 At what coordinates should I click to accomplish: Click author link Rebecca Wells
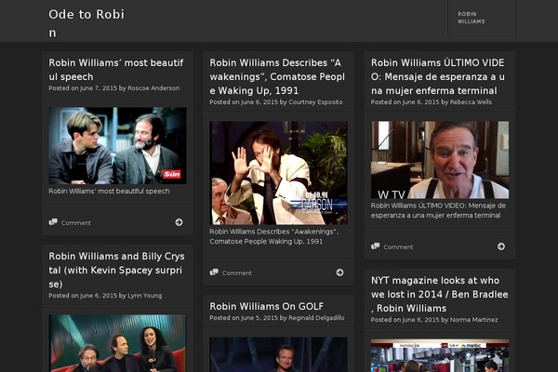(x=471, y=102)
